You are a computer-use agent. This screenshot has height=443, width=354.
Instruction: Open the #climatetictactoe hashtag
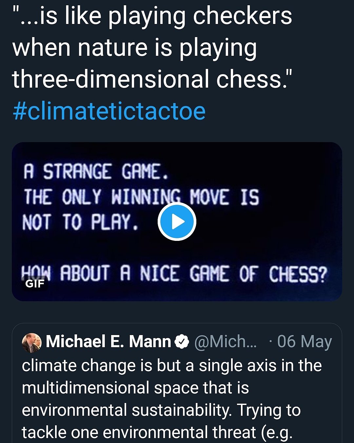pyautogui.click(x=109, y=111)
